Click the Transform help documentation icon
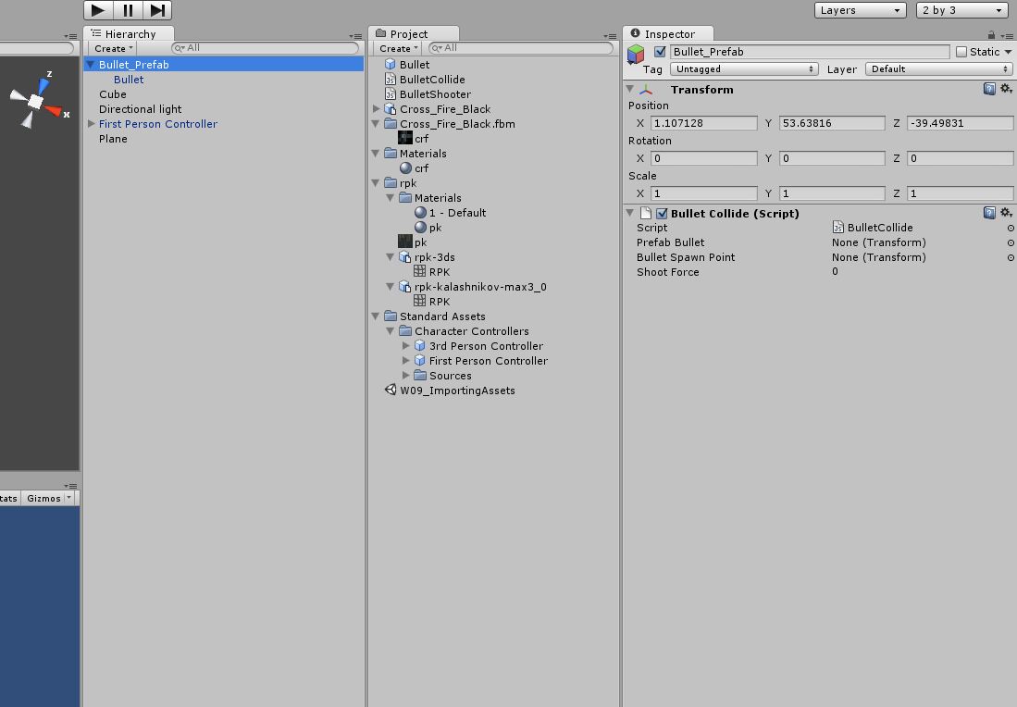 point(990,89)
